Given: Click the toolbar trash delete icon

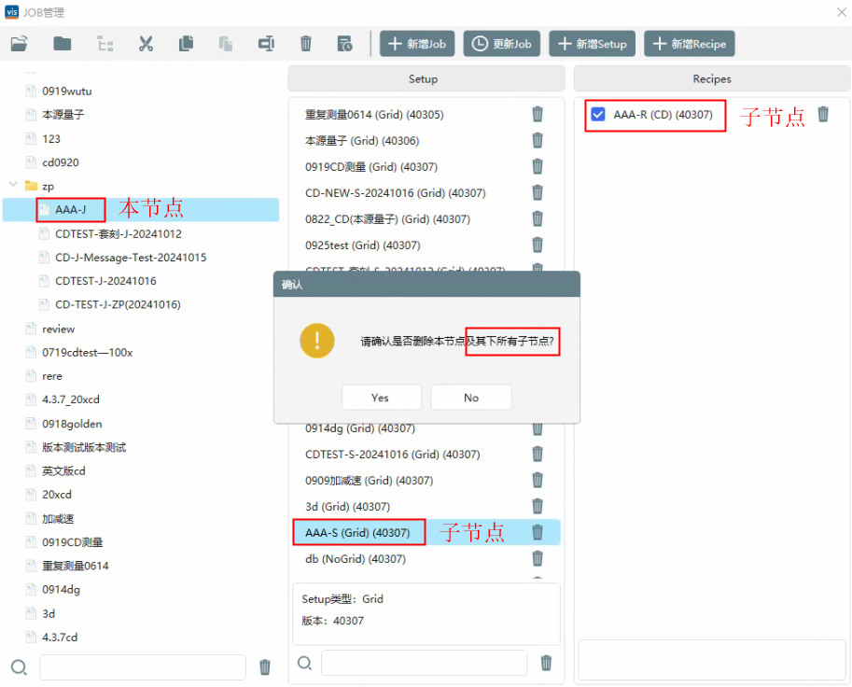Looking at the screenshot, I should point(306,44).
